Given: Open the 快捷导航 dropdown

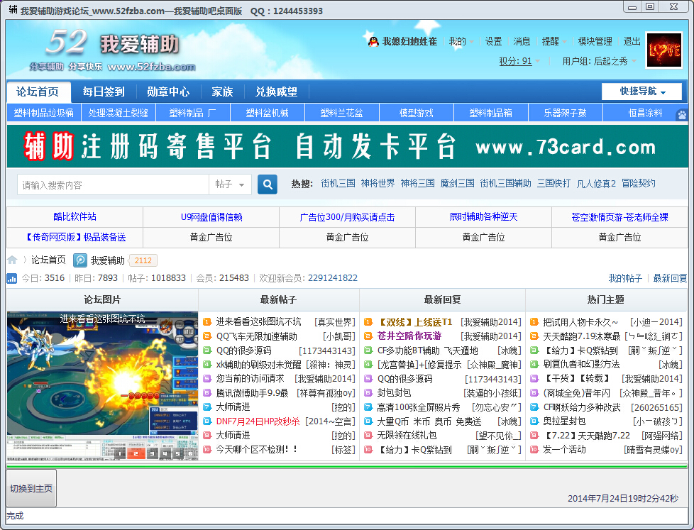Looking at the screenshot, I should tap(641, 92).
